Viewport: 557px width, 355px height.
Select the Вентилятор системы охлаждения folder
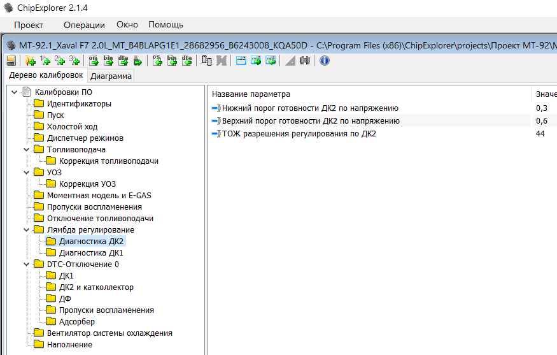(109, 333)
